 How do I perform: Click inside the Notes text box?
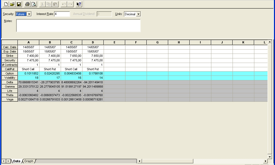(78, 25)
